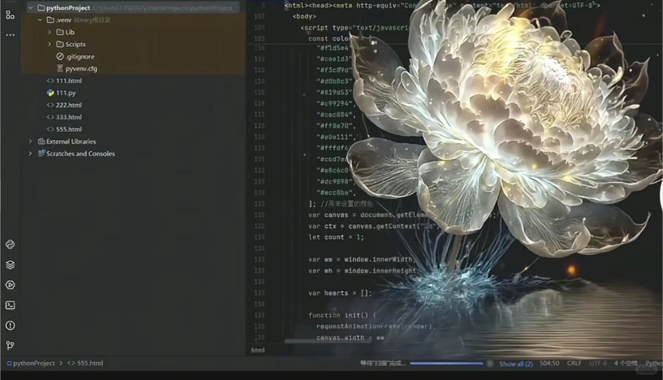Open 555.html in the project tree

tap(64, 129)
